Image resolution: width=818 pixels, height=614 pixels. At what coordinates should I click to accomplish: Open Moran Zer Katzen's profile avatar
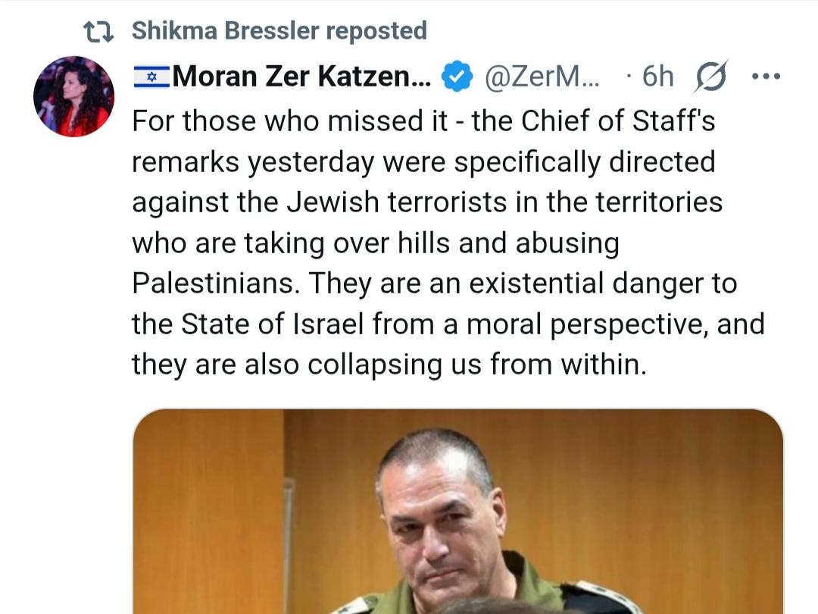[73, 96]
